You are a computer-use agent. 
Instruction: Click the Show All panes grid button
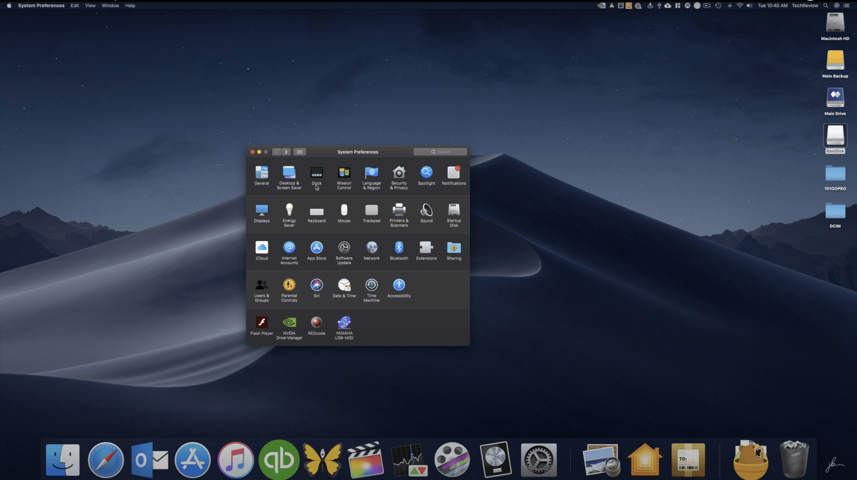[300, 151]
